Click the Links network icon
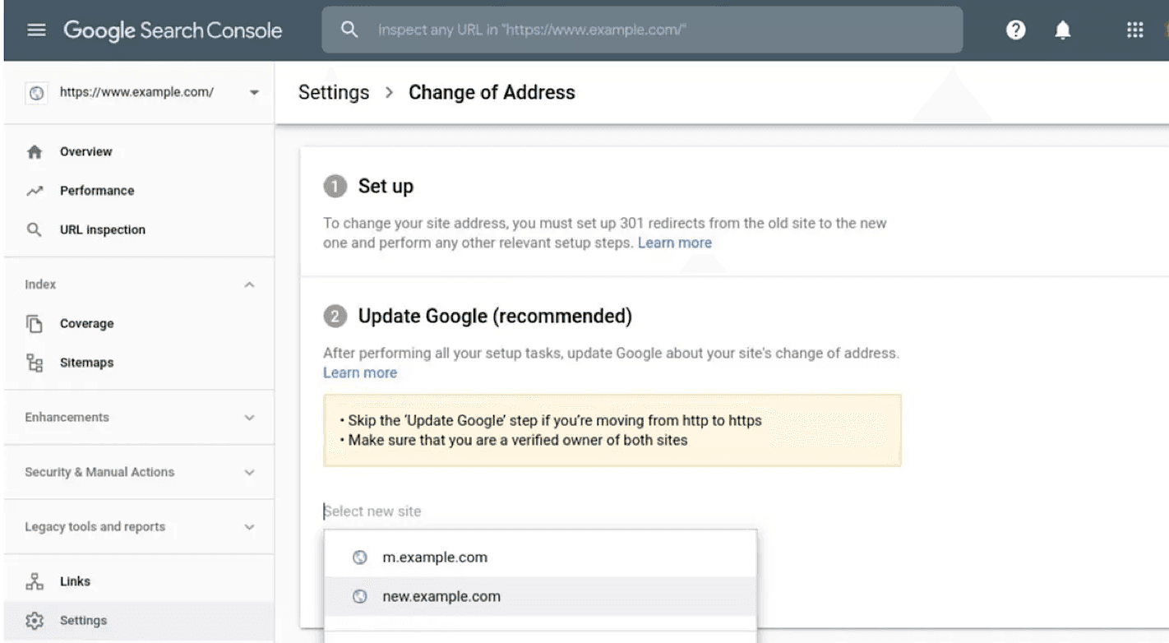Image resolution: width=1169 pixels, height=643 pixels. coord(35,581)
